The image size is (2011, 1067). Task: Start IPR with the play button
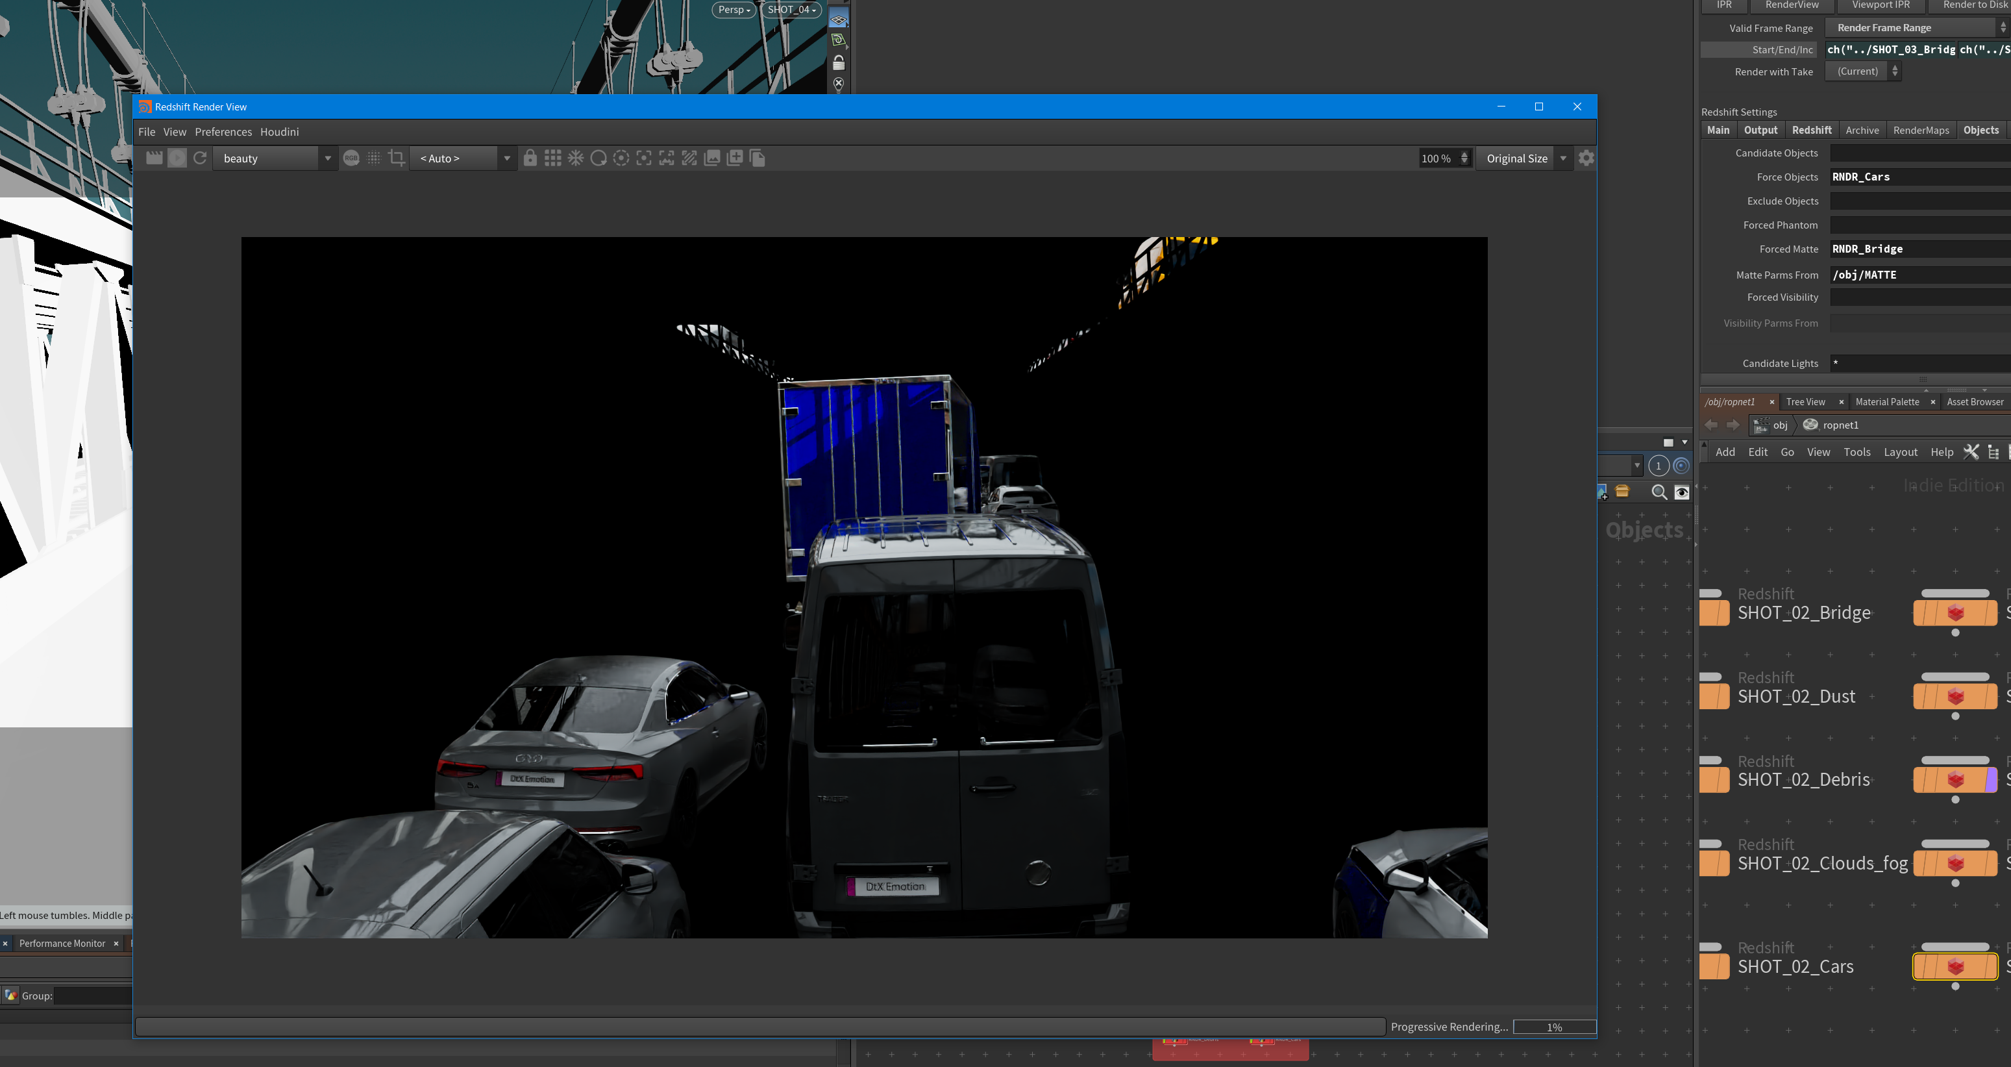(x=177, y=158)
